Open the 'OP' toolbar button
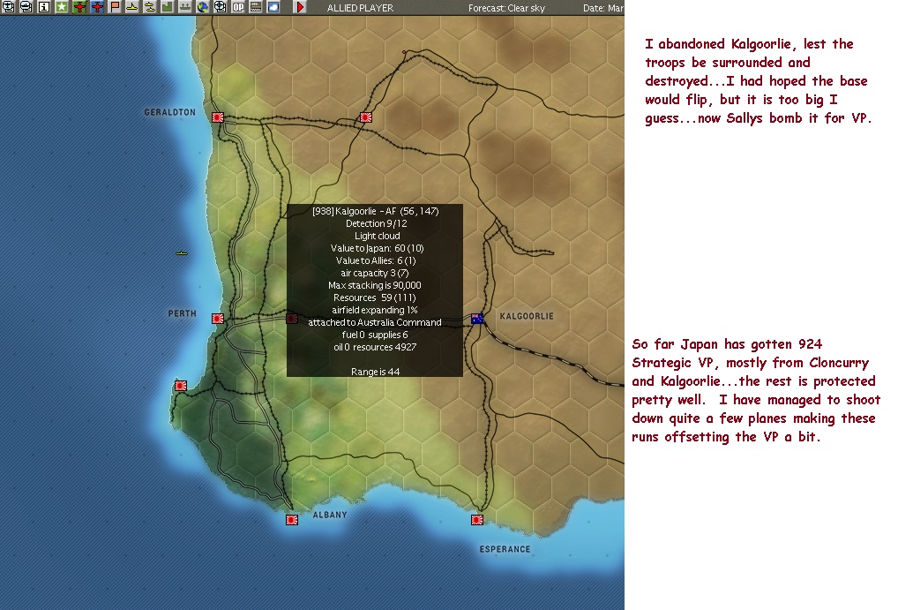The image size is (898, 610). click(238, 7)
